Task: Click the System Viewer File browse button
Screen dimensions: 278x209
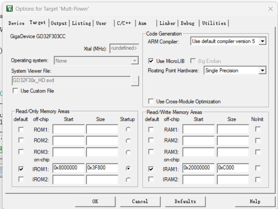Action: click(135, 81)
